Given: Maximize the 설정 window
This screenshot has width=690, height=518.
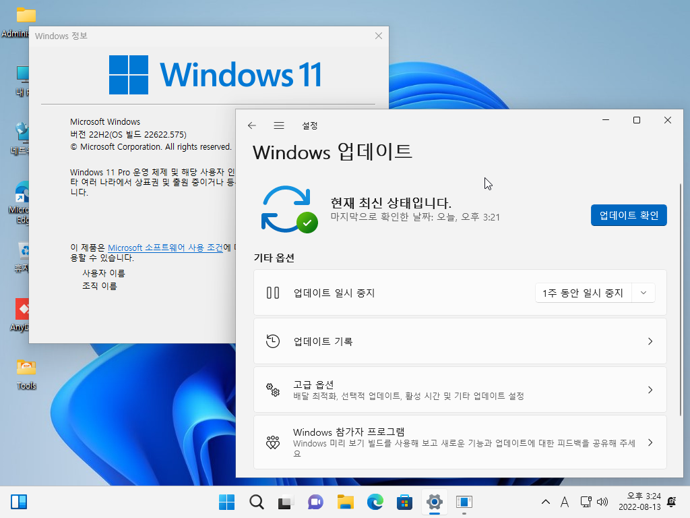Looking at the screenshot, I should pos(636,120).
